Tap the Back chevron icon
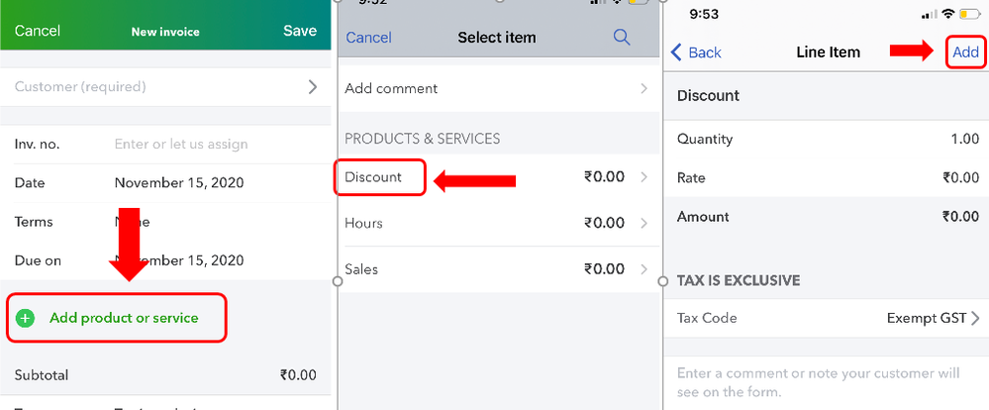This screenshot has height=410, width=989. click(677, 52)
